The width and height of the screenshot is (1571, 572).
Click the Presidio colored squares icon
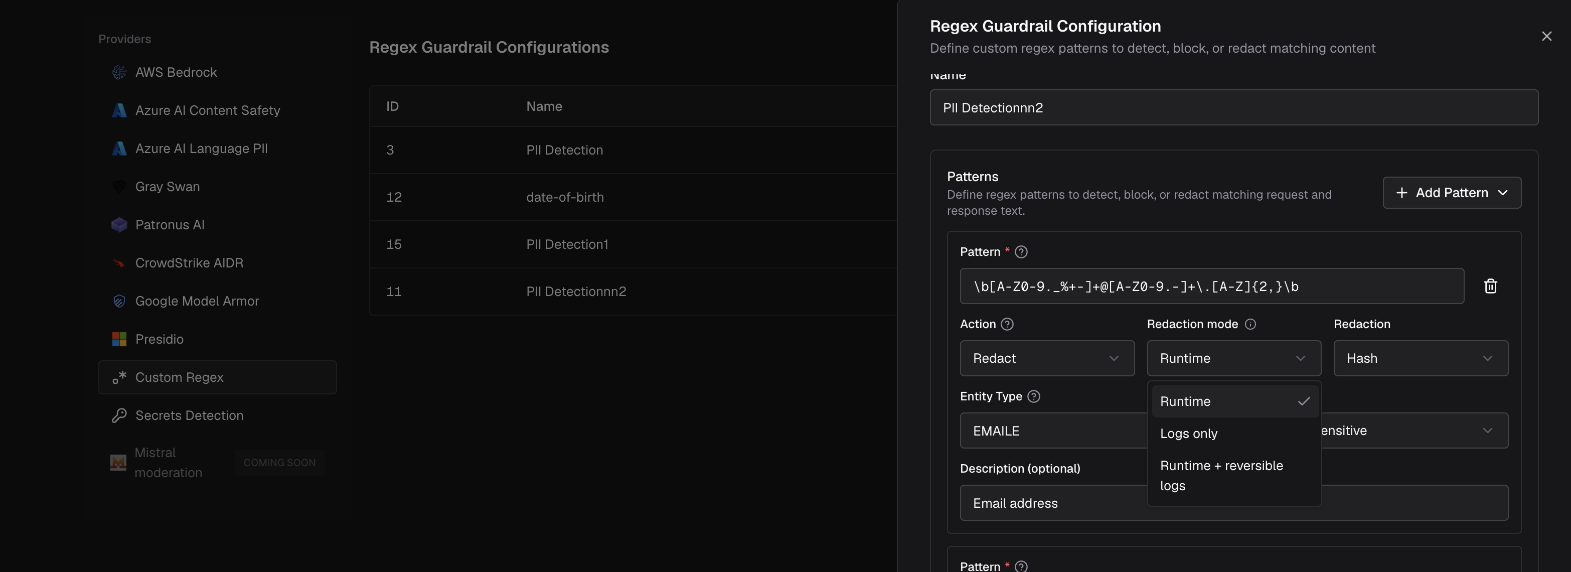click(x=119, y=339)
